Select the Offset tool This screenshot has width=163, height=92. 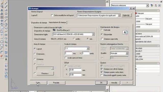point(2,14)
